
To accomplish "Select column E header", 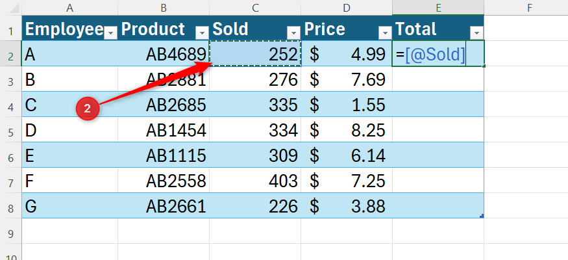I will [438, 8].
